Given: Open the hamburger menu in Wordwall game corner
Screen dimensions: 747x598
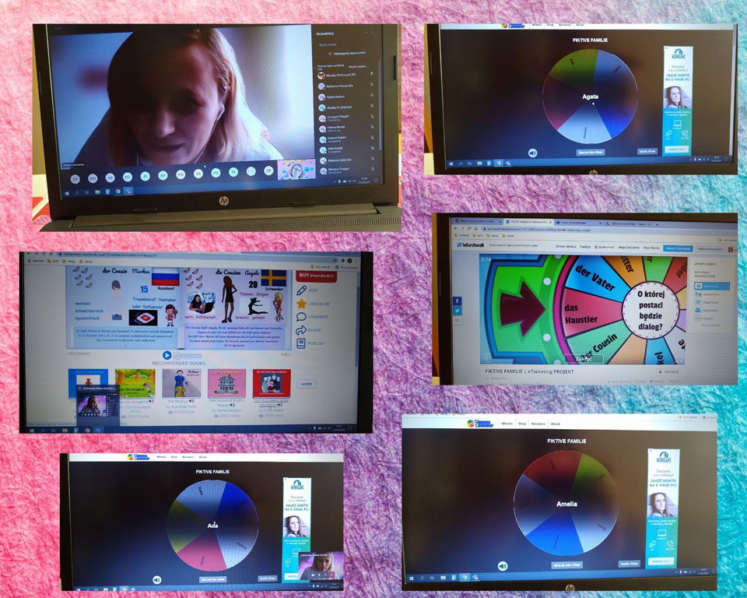Looking at the screenshot, I should coord(486,359).
